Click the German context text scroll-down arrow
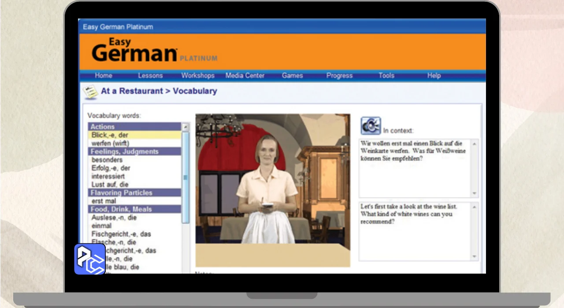This screenshot has height=308, width=564. tap(475, 194)
